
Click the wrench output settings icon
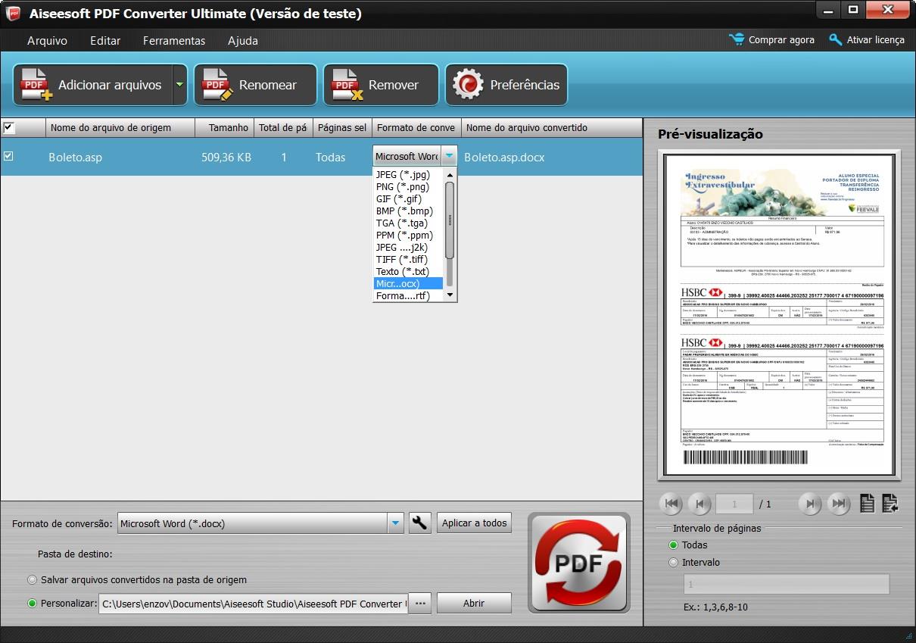(x=420, y=523)
